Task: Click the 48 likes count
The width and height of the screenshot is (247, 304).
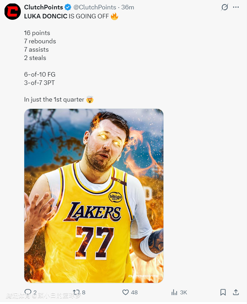Action: pyautogui.click(x=134, y=292)
